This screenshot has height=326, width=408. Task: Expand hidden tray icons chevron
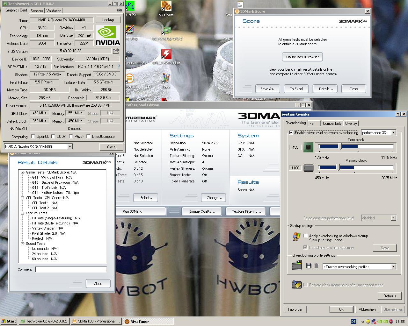(x=362, y=322)
